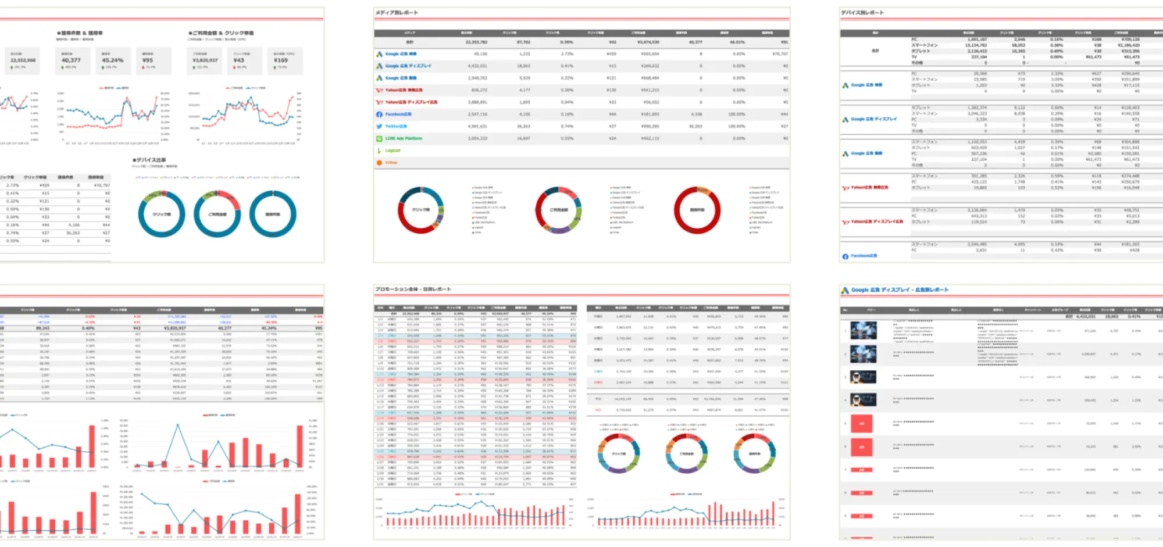Open Twitter広告 link in media report
The width and height of the screenshot is (1163, 547).
click(396, 126)
